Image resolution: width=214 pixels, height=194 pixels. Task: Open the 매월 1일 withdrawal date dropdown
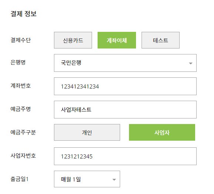point(87,179)
